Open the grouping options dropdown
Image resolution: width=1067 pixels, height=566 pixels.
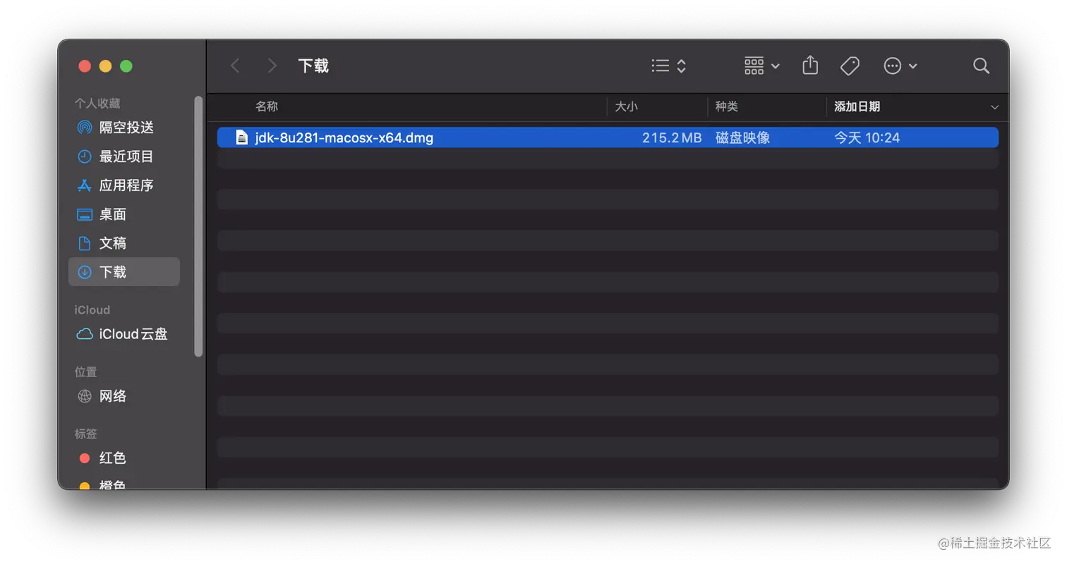tap(762, 66)
